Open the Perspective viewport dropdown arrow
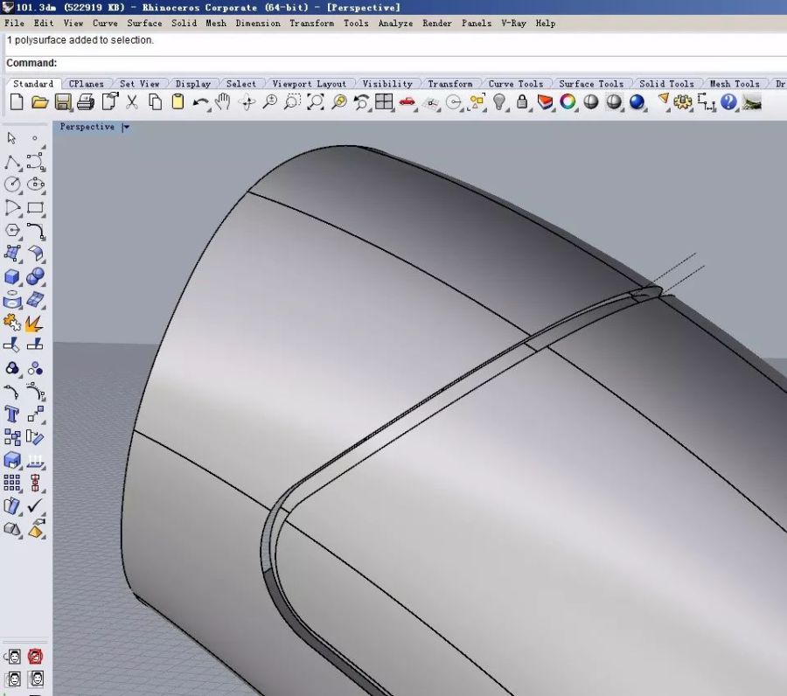The height and width of the screenshot is (696, 787). click(x=126, y=127)
